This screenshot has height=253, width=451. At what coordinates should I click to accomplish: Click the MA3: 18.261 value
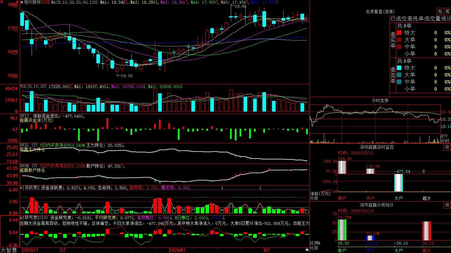[x=173, y=2]
